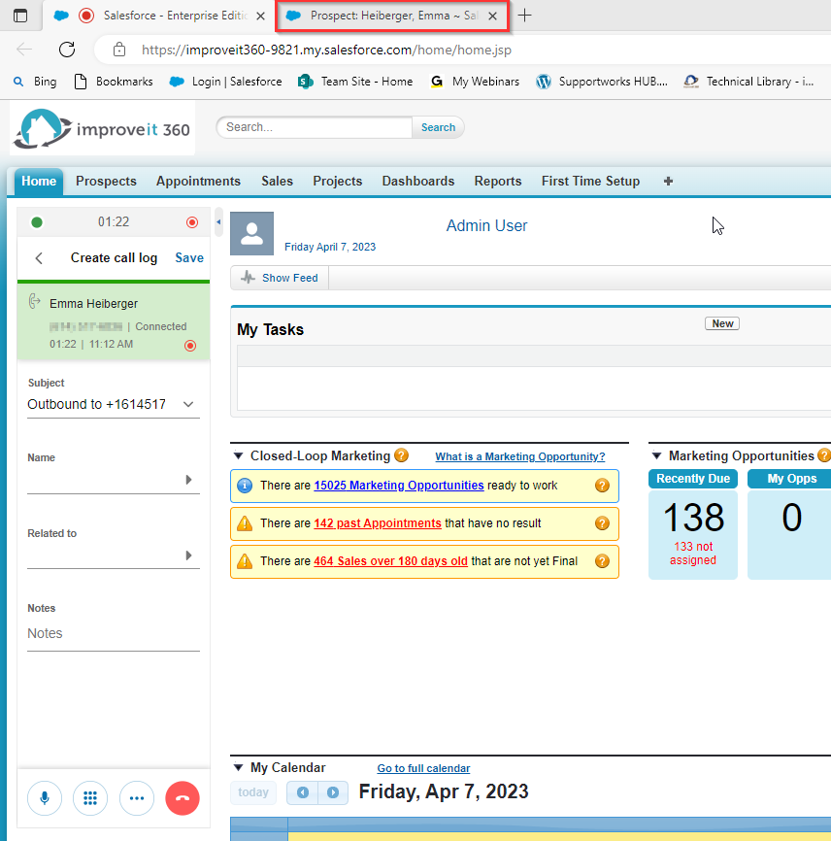Collapse the My Calendar section

(x=238, y=767)
